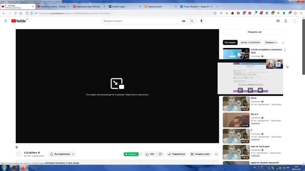Open 'VJLink на приёме у психолога 2023' title
305x171 pixels.
266,51
